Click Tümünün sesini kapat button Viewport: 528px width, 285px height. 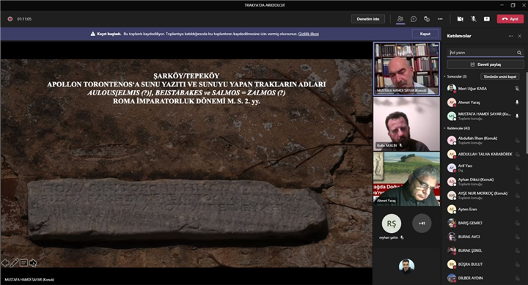[x=499, y=76]
